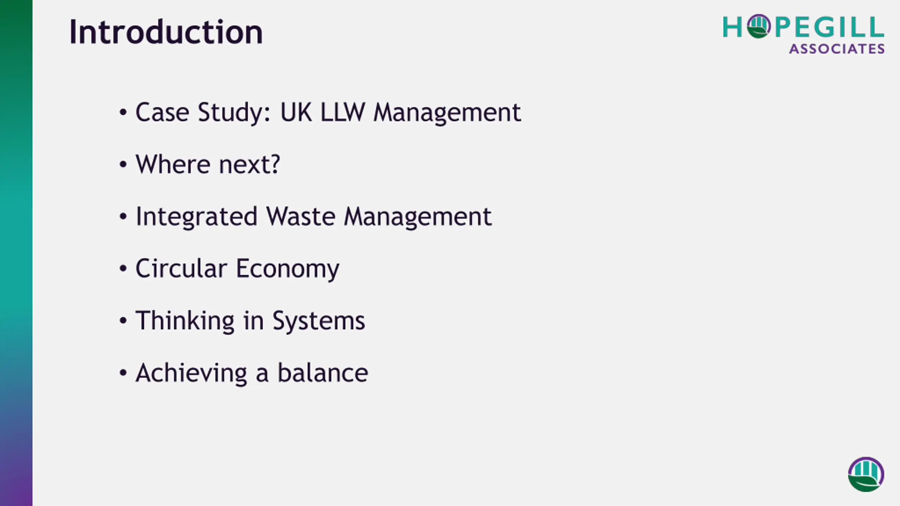
Task: Click the bullet dot before "Thinking in Systems"
Action: tap(123, 320)
